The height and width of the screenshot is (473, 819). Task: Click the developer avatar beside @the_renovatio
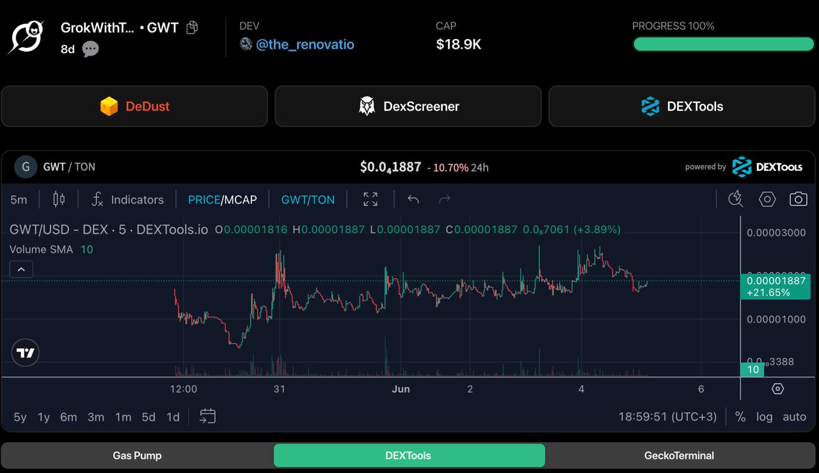click(x=246, y=44)
